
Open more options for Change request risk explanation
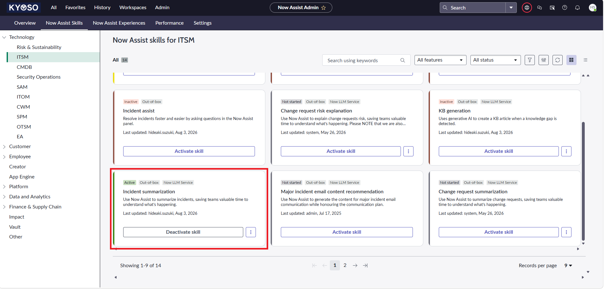(x=408, y=151)
